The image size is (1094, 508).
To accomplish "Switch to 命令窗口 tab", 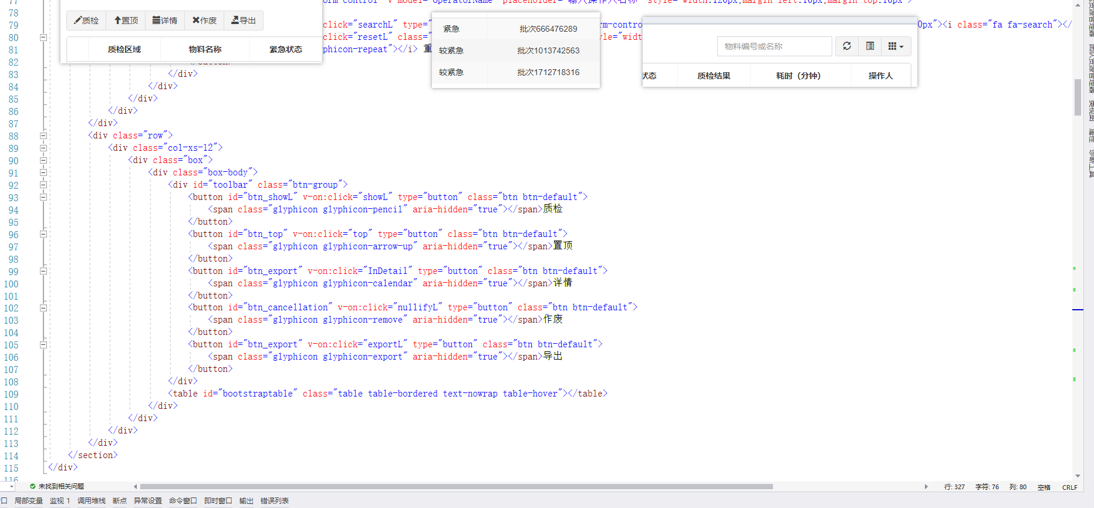I will tap(183, 501).
